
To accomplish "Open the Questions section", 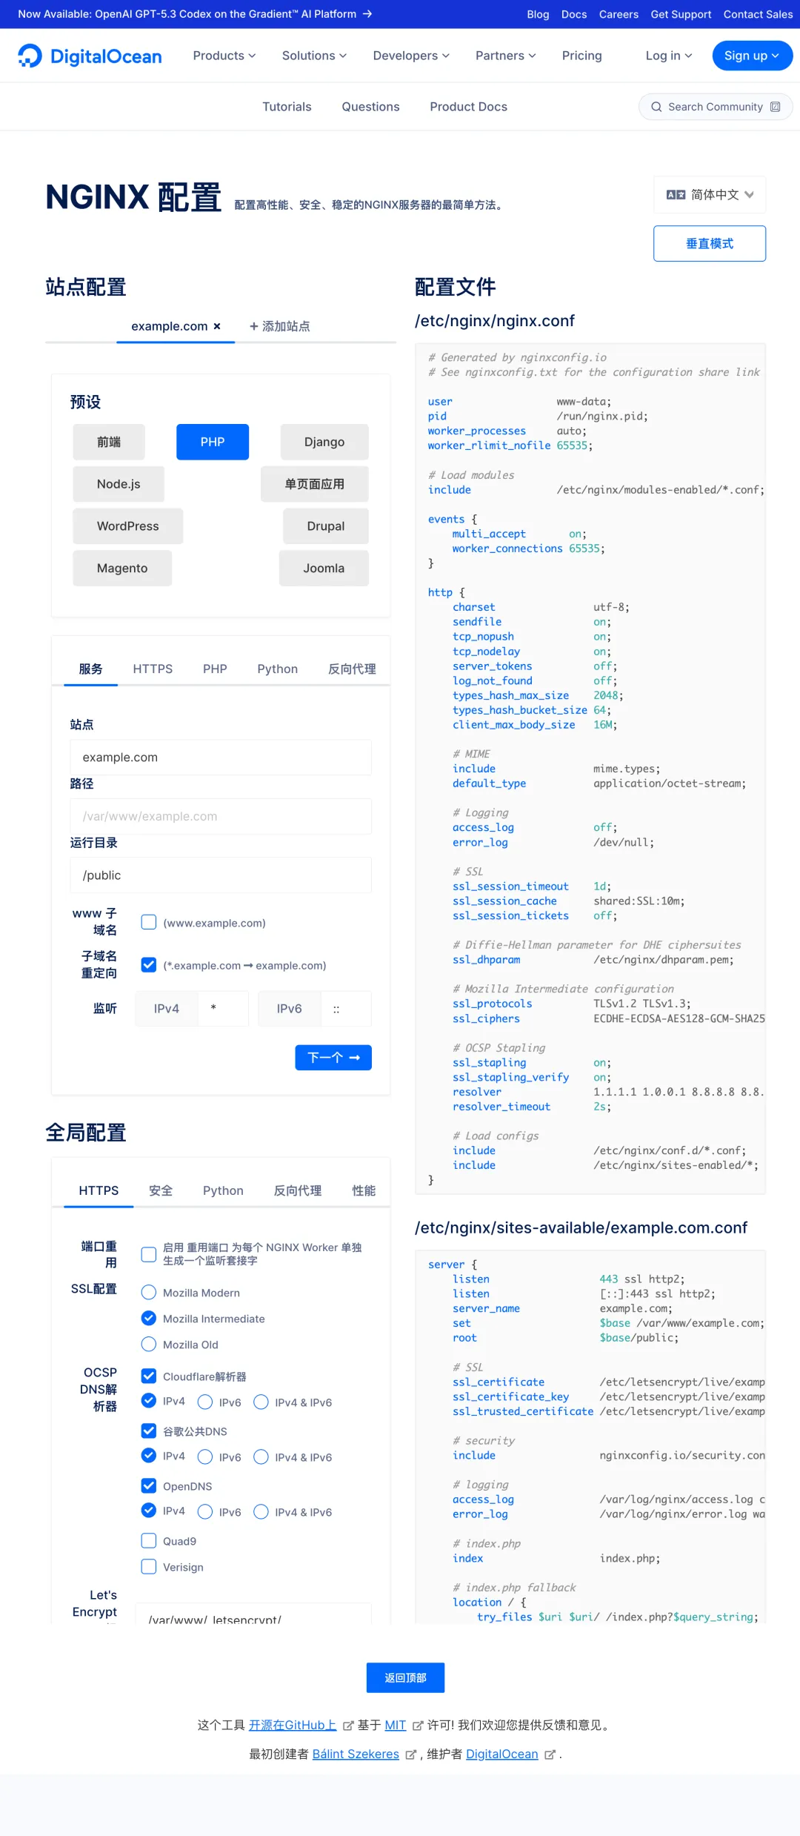I will coord(370,107).
